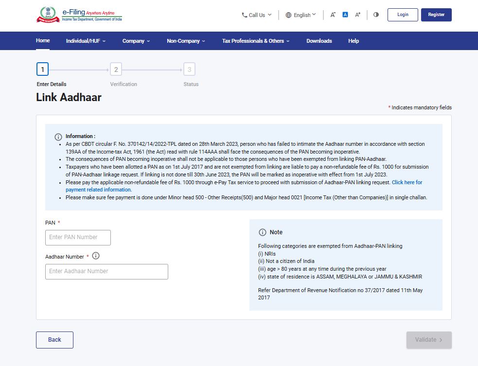Click the Register button
Screen dimensions: 478x366
click(x=436, y=15)
